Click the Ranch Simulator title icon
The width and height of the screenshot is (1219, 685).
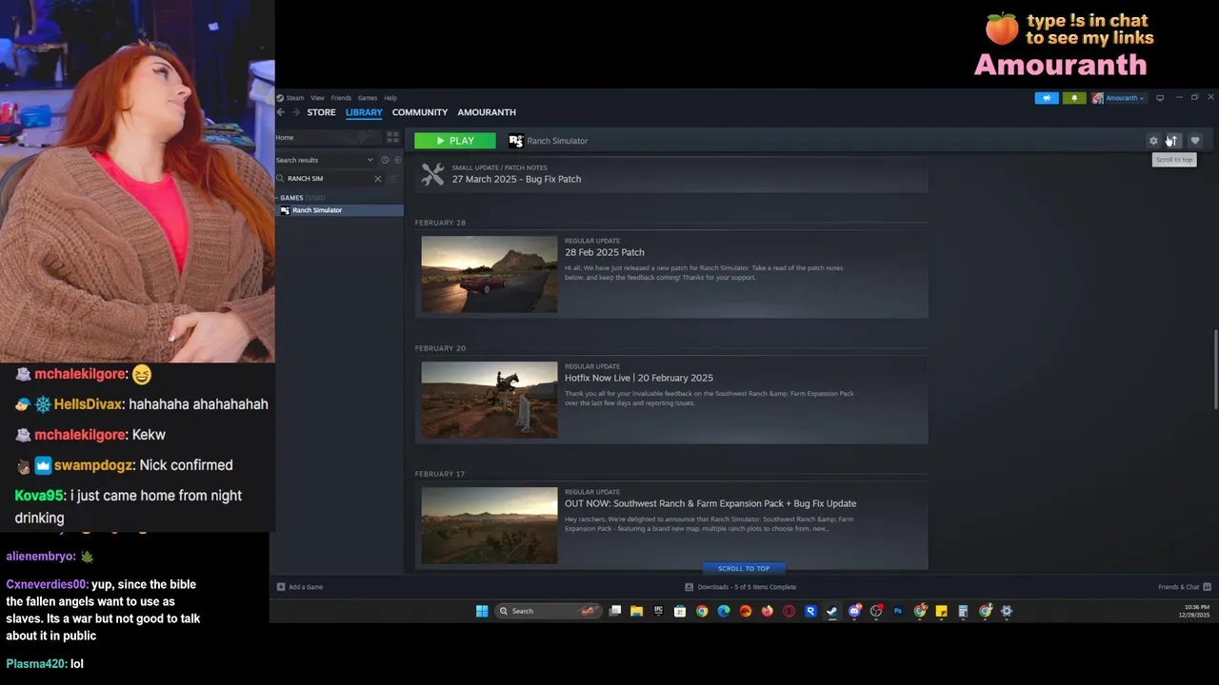(x=516, y=141)
